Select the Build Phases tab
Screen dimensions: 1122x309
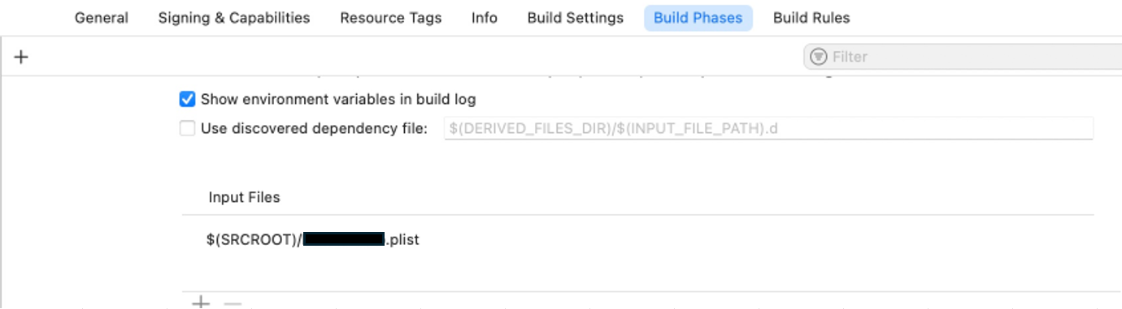(698, 18)
